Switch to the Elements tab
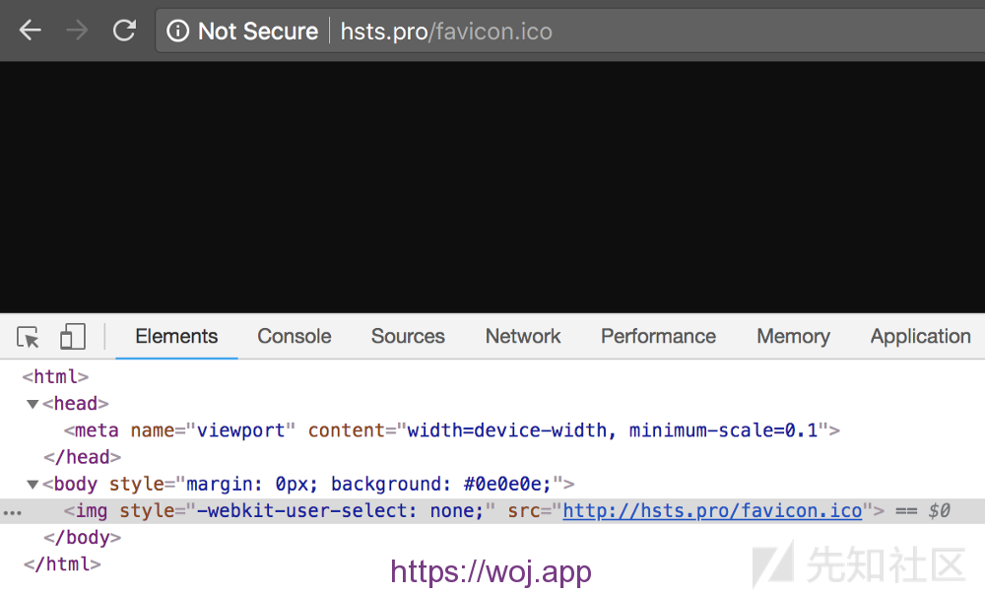 click(176, 337)
